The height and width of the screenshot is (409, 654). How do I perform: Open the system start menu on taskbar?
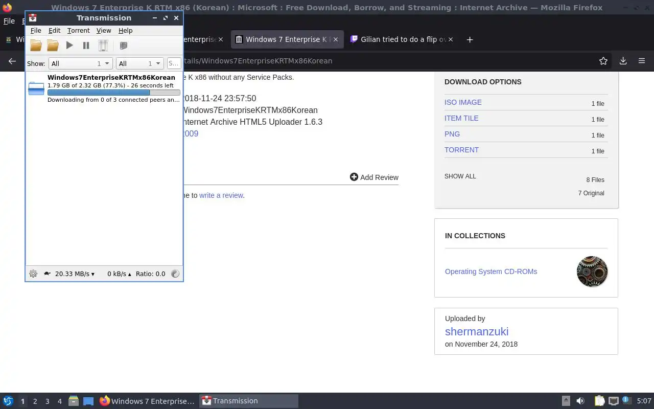coord(8,401)
